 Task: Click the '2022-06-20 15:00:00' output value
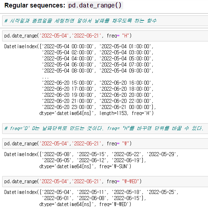pos(68,83)
